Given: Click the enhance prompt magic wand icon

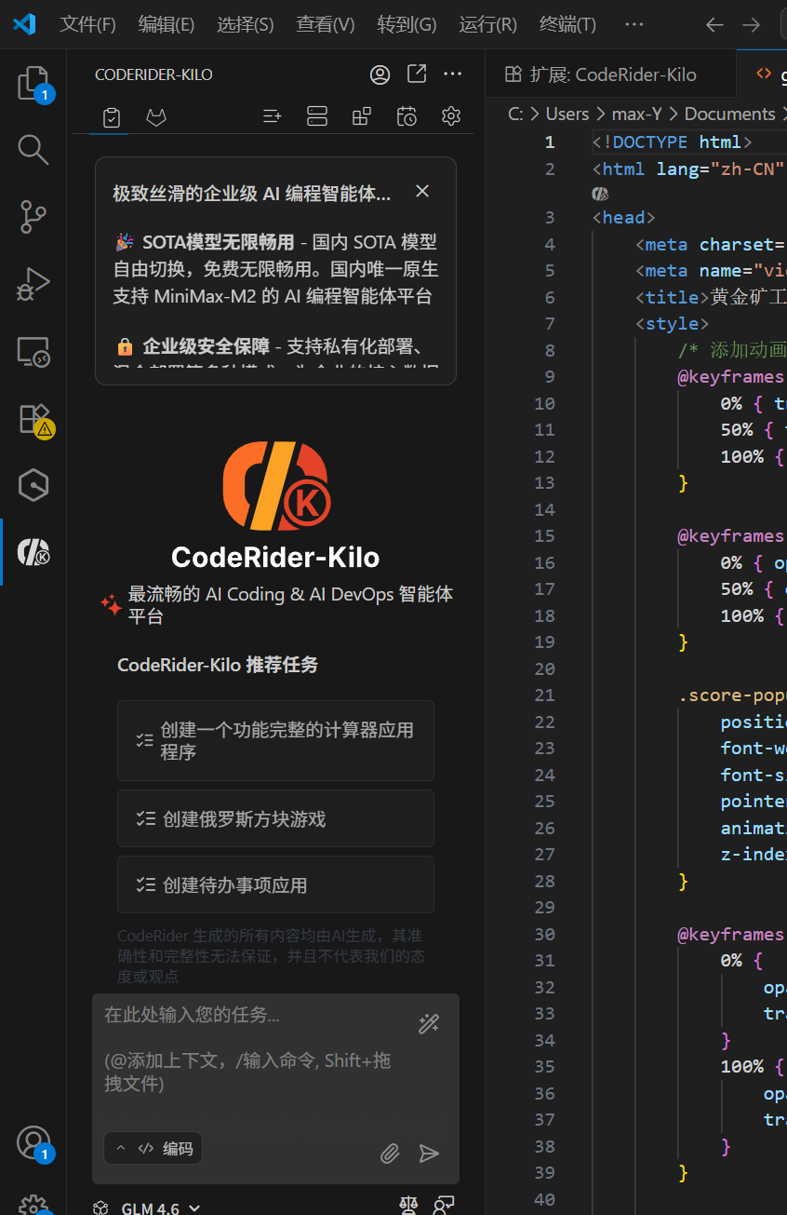Looking at the screenshot, I should [x=428, y=1024].
